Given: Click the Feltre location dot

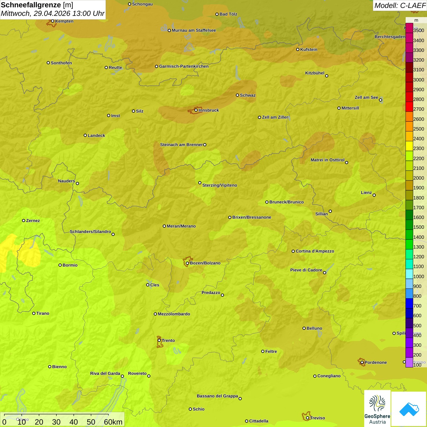Looking at the screenshot, I should tap(263, 351).
